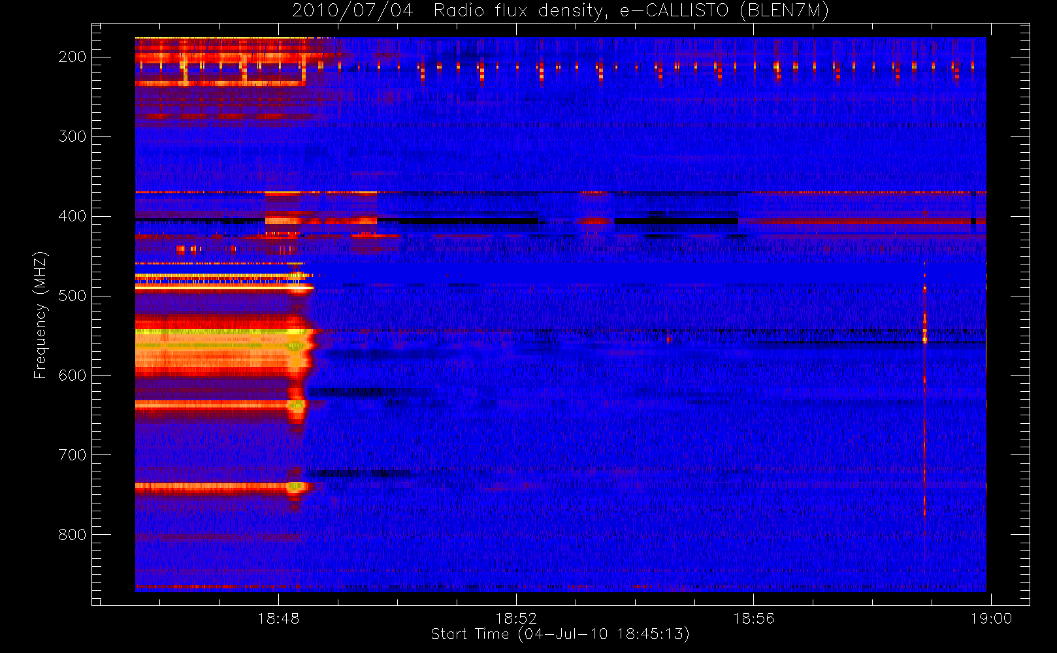The image size is (1057, 653).
Task: Click the 700 frequency tick label
Action: [73, 455]
